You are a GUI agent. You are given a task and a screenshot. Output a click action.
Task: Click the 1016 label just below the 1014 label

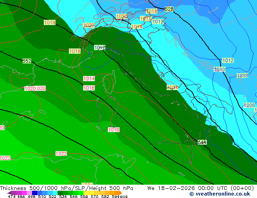click(x=89, y=88)
